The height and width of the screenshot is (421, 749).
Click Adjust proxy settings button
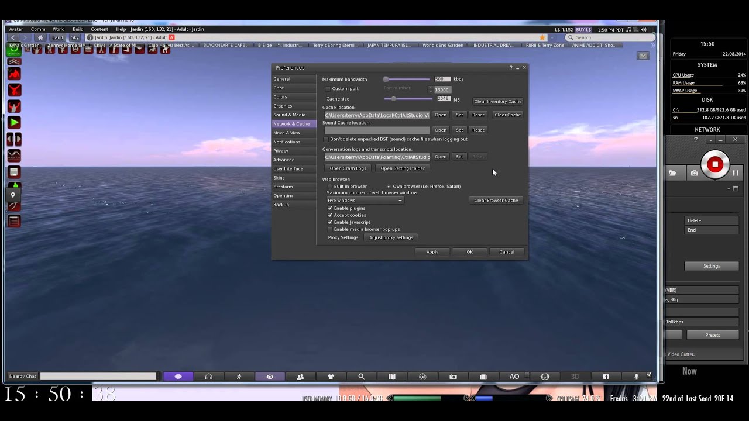coord(391,237)
